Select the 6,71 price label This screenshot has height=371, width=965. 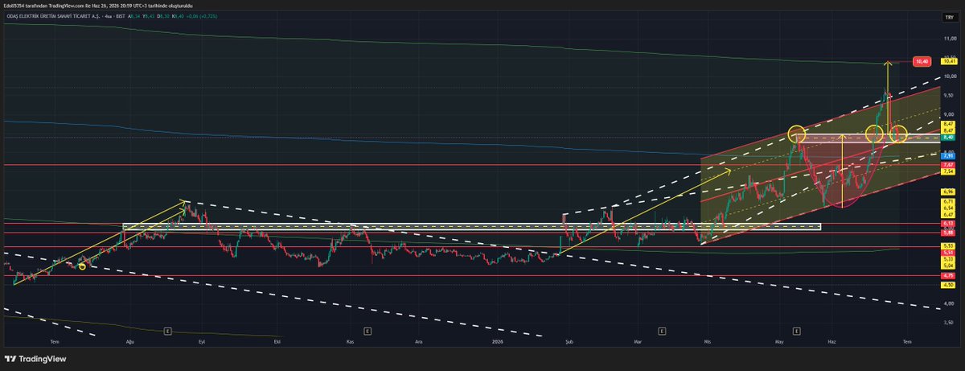(949, 201)
